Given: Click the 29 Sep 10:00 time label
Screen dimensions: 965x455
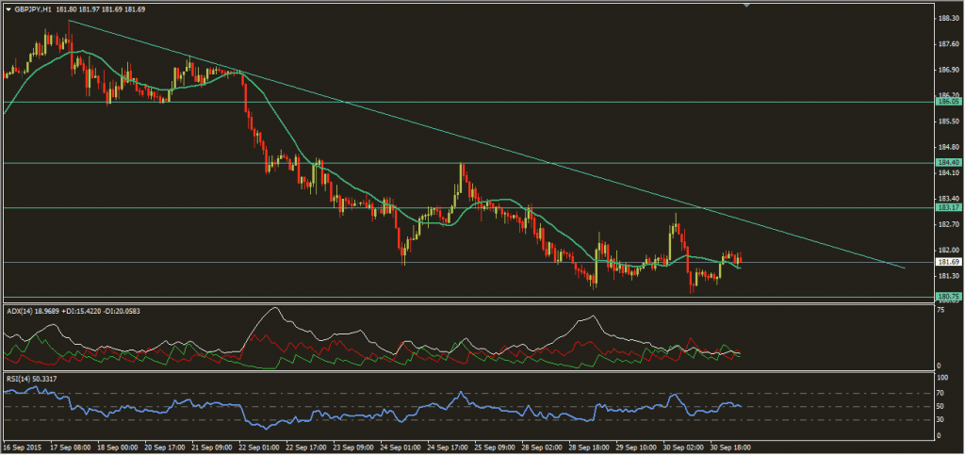Looking at the screenshot, I should [x=636, y=447].
